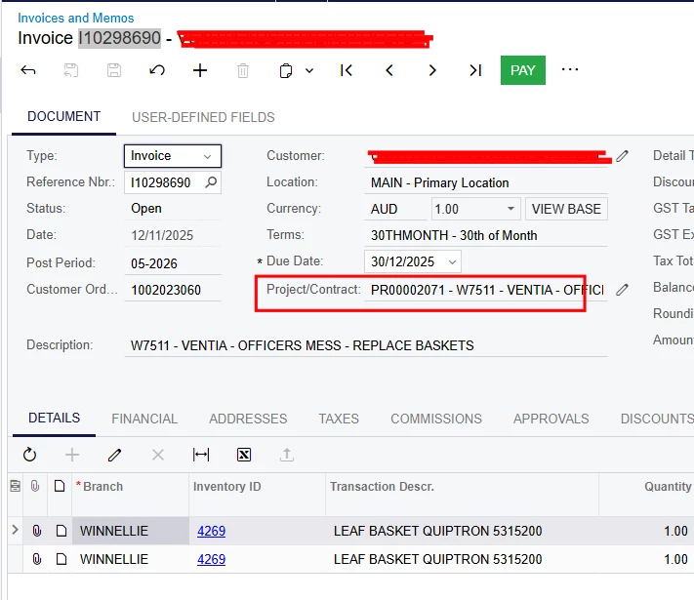Edit the Customer with pencil icon
The width and height of the screenshot is (694, 600).
pyautogui.click(x=622, y=156)
